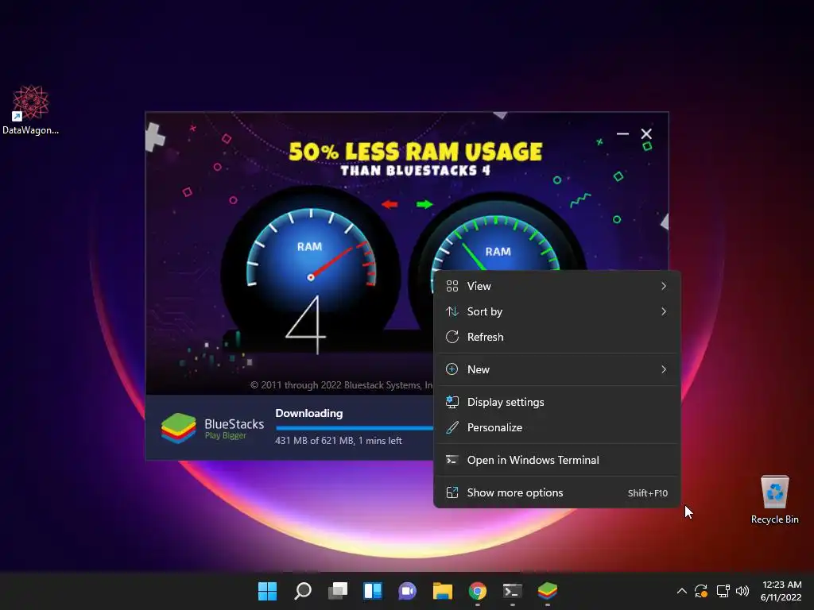Click the Show more options icon
Image resolution: width=814 pixels, height=610 pixels.
pos(452,492)
